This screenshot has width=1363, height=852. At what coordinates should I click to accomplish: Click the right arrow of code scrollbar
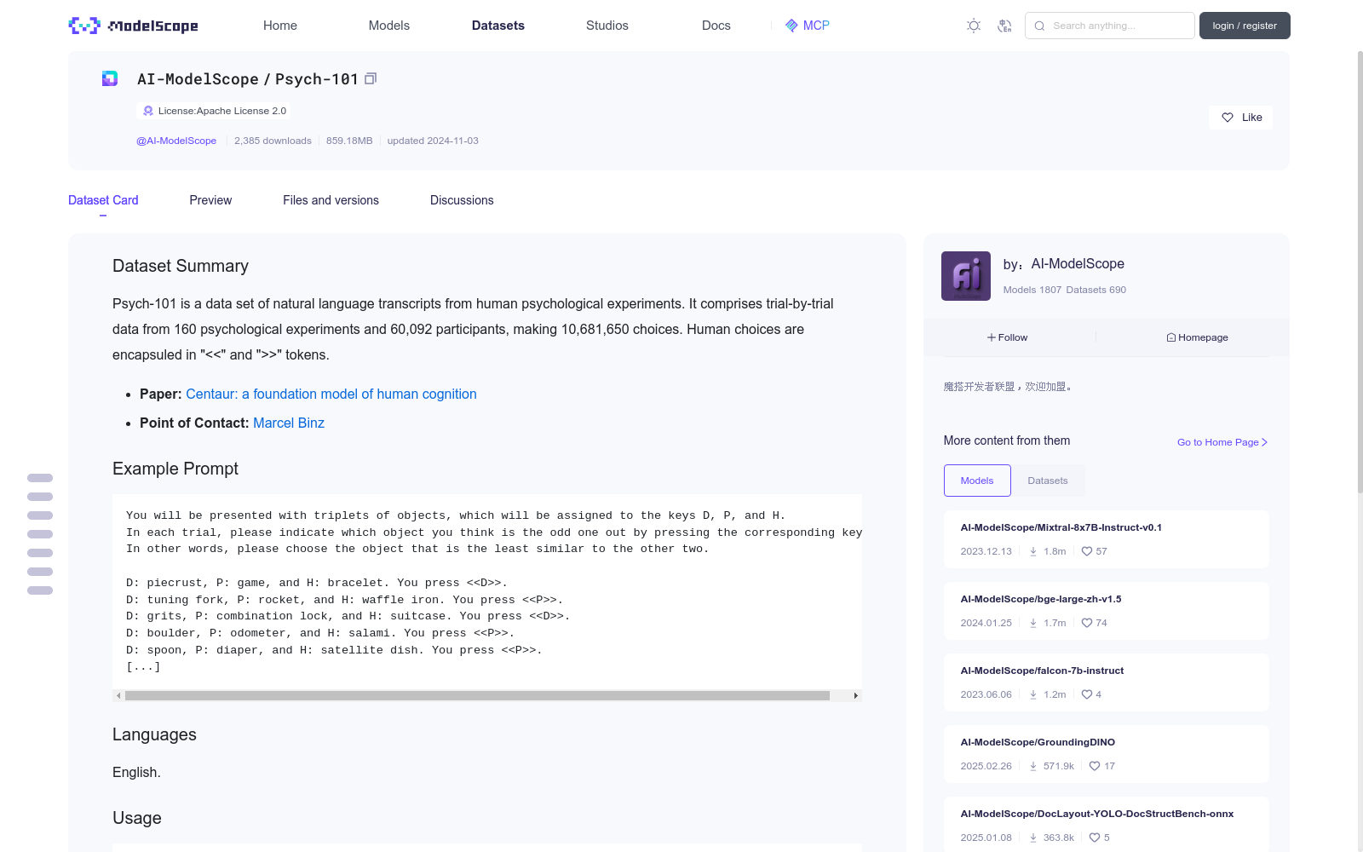click(x=855, y=696)
